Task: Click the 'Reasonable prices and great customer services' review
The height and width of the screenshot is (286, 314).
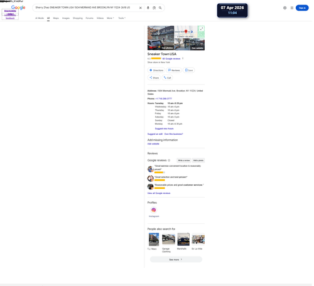Action: click(x=179, y=185)
